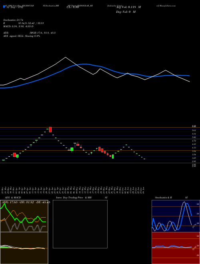Click the RSI 14/5 value line

click(24, 23)
